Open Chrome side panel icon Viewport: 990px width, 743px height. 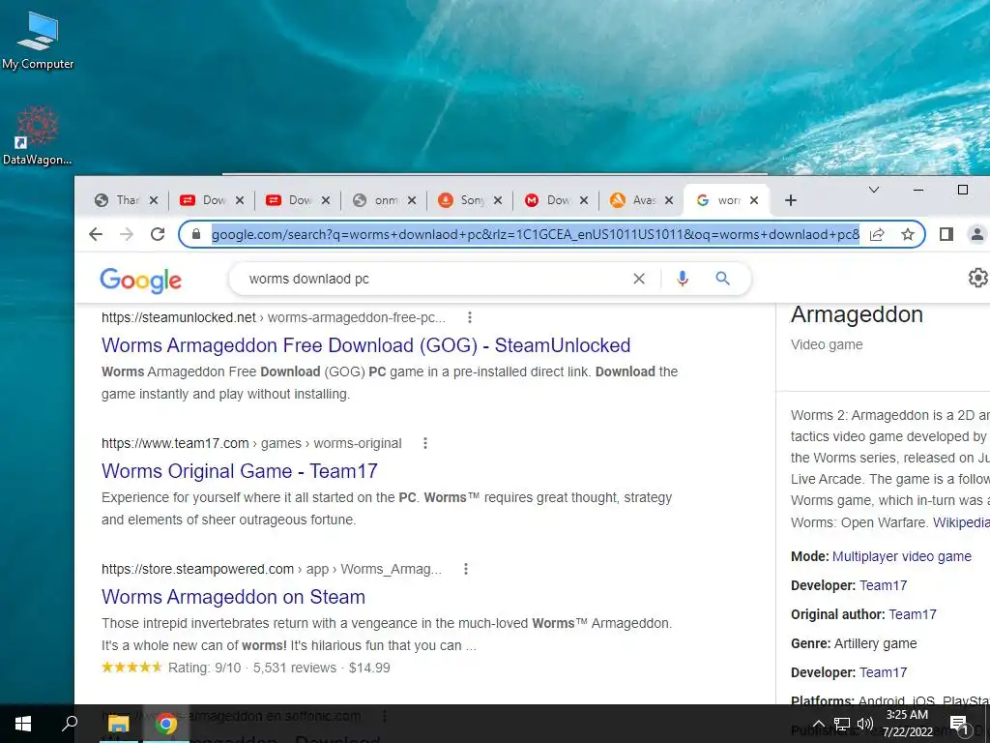click(946, 234)
